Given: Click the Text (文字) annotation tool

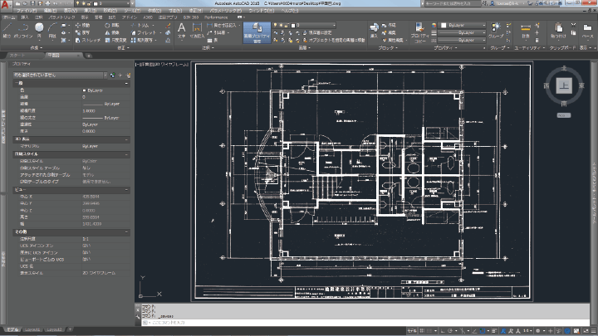Looking at the screenshot, I should [x=182, y=28].
